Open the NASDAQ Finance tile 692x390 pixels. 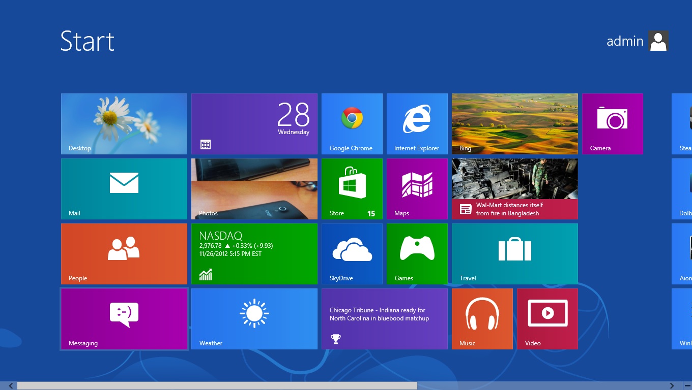point(254,253)
